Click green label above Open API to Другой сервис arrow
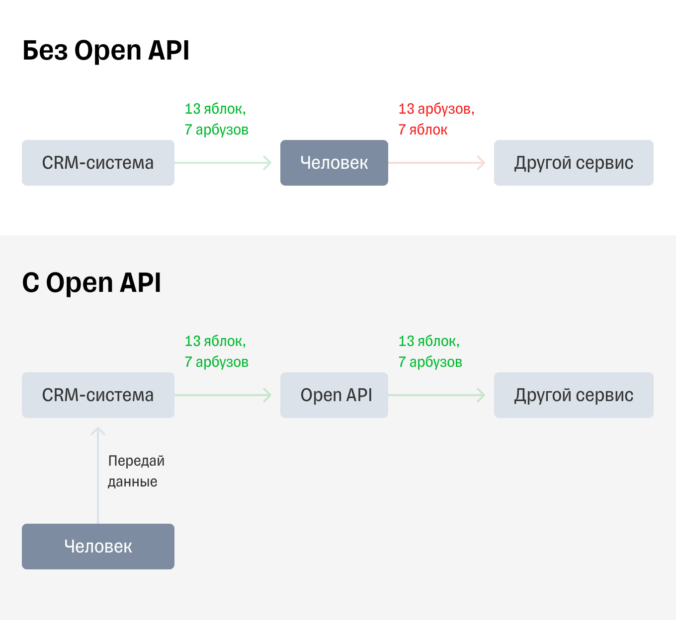 point(430,351)
